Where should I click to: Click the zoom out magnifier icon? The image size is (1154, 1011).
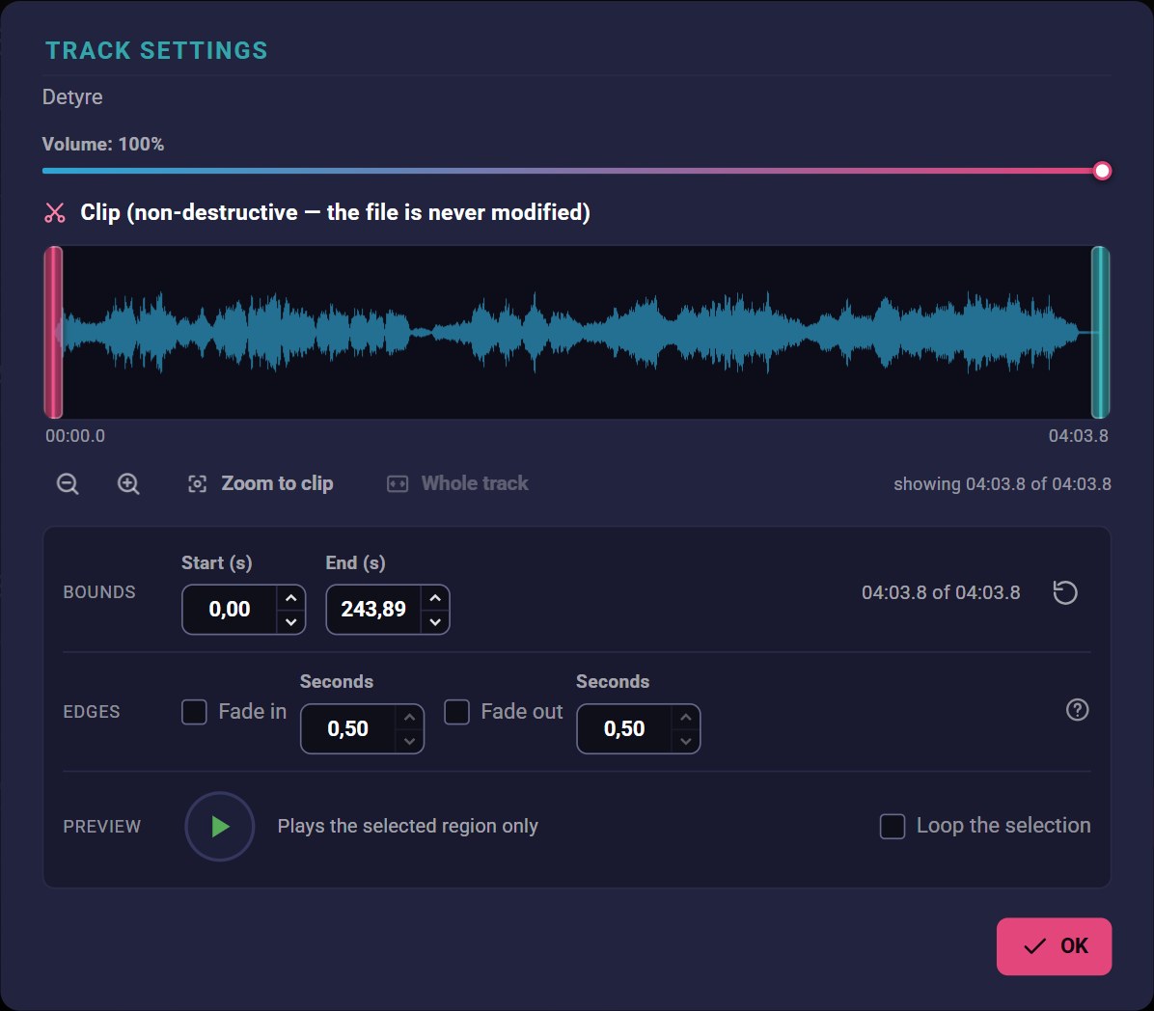(68, 484)
